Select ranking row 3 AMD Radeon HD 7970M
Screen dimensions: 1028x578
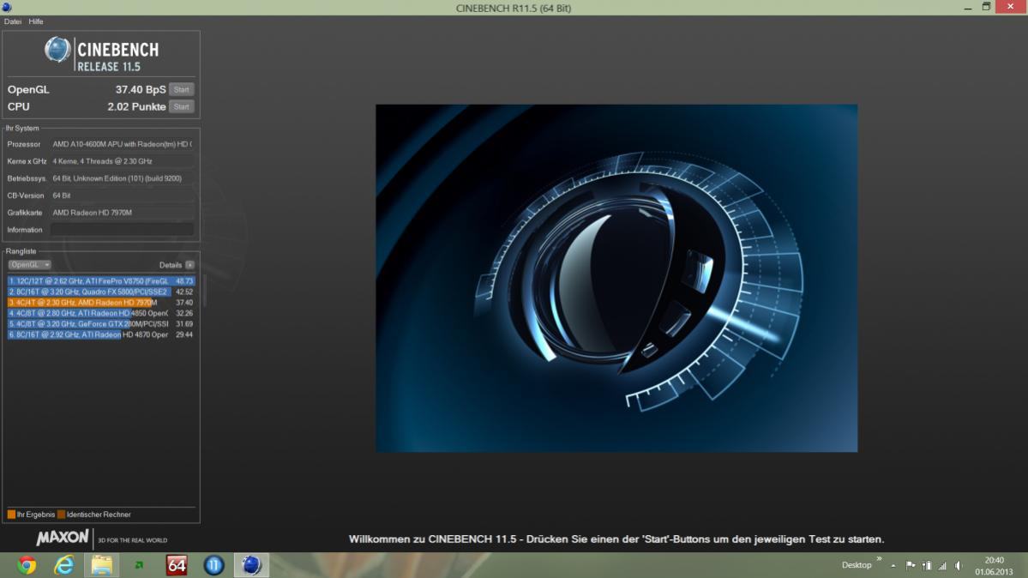click(101, 303)
